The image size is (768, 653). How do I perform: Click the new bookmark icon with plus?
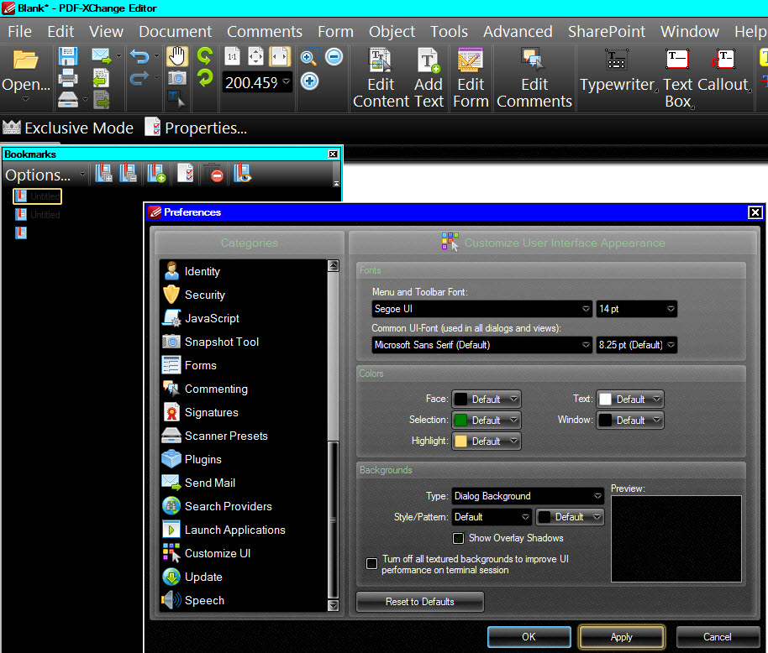point(157,174)
